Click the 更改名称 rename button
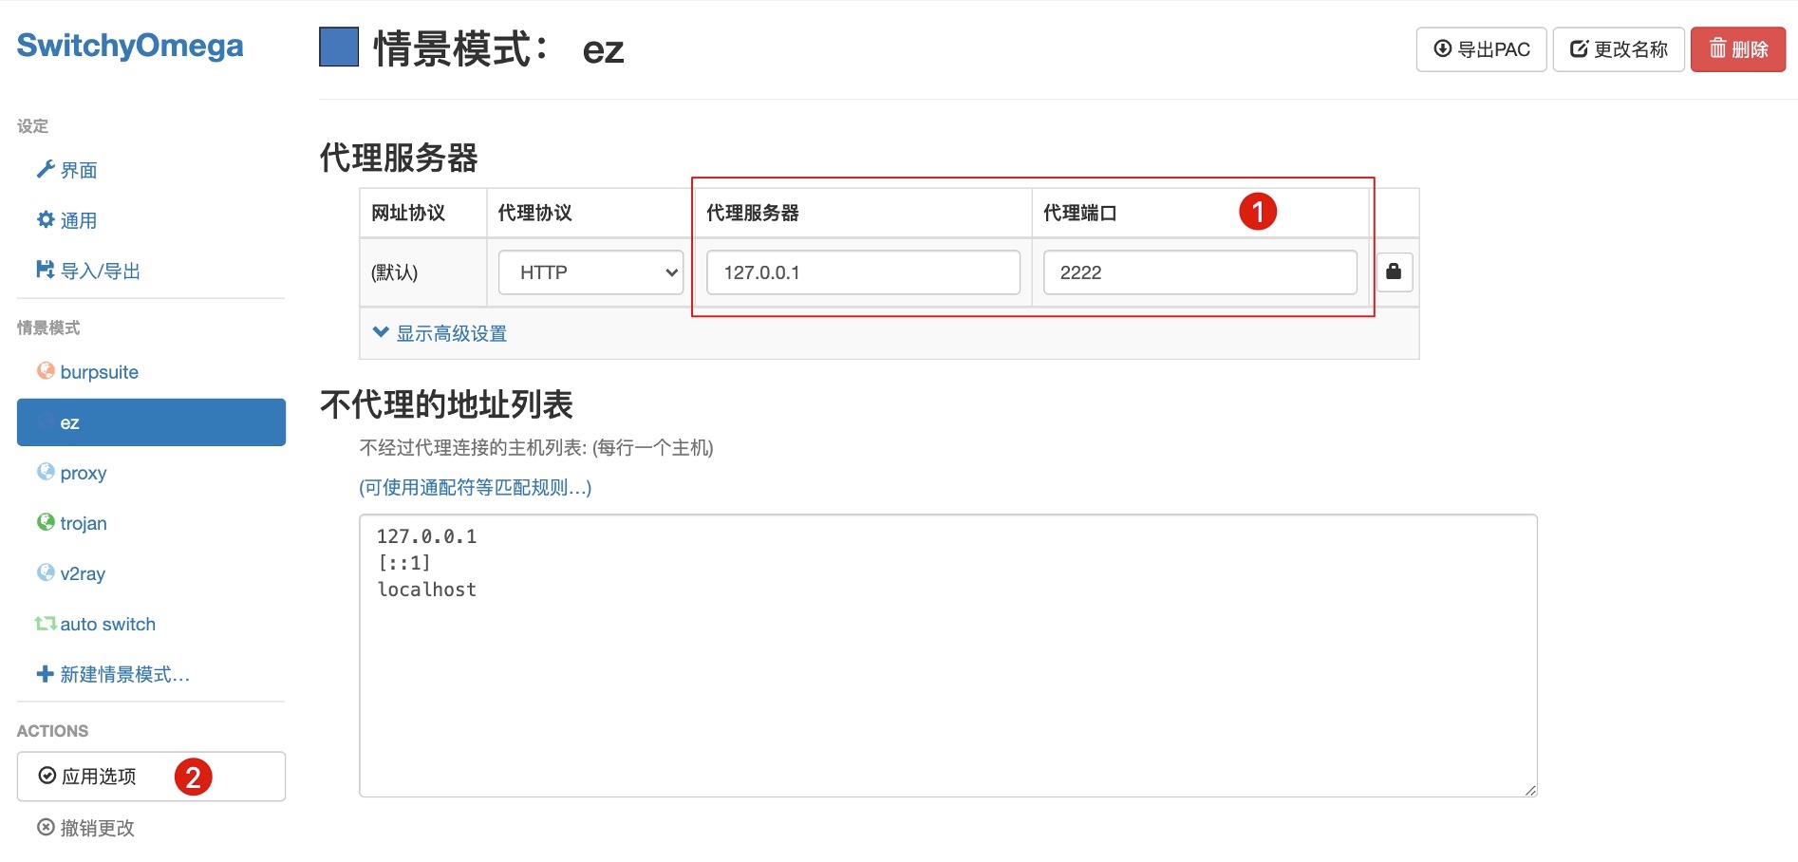The image size is (1798, 862). click(1618, 49)
